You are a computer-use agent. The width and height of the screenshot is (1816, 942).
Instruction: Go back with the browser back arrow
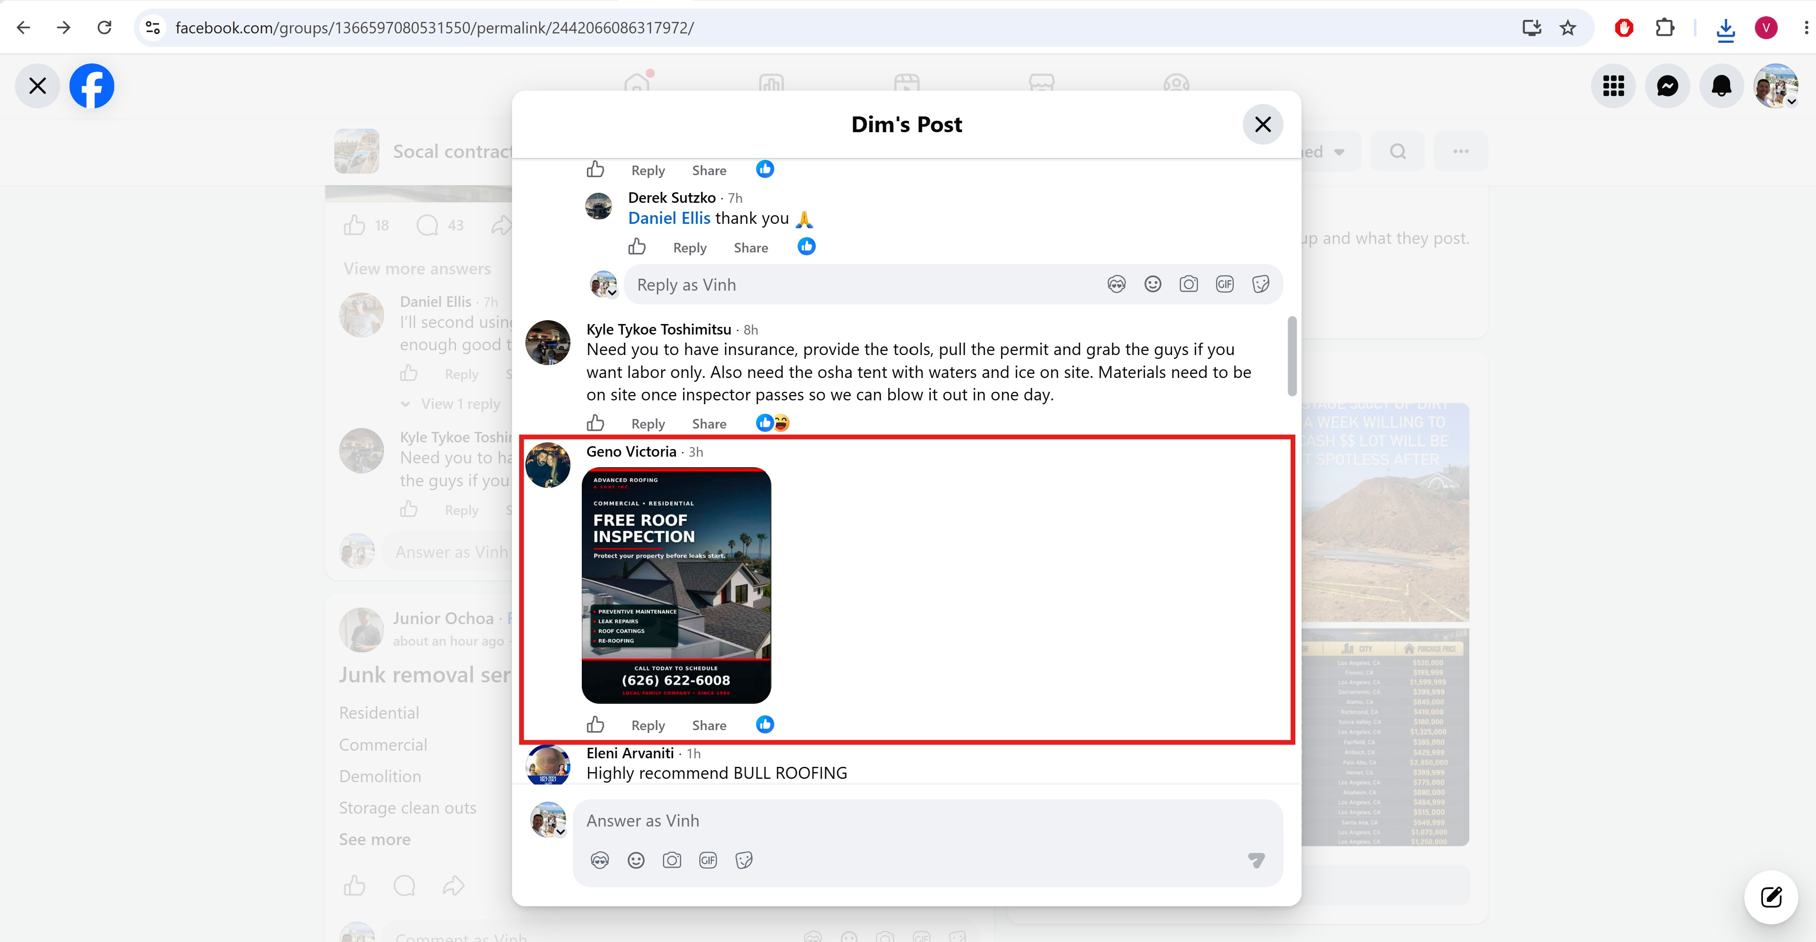[x=23, y=28]
